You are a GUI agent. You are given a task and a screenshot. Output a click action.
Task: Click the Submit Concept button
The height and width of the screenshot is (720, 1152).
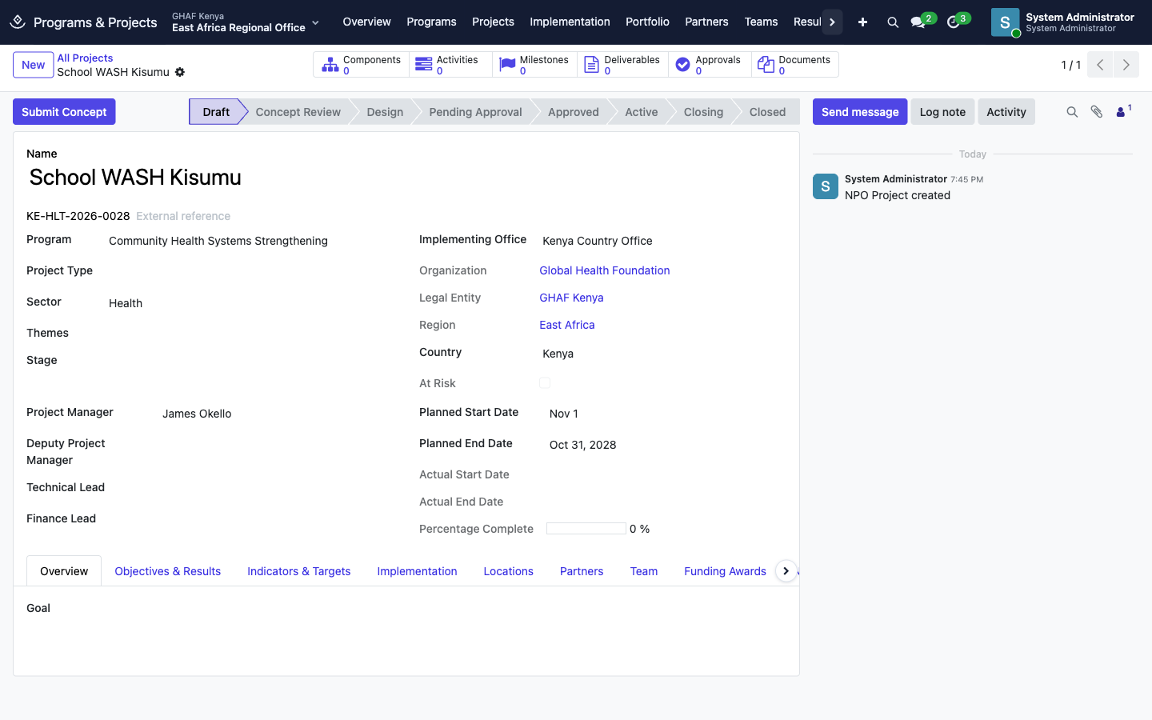point(64,112)
